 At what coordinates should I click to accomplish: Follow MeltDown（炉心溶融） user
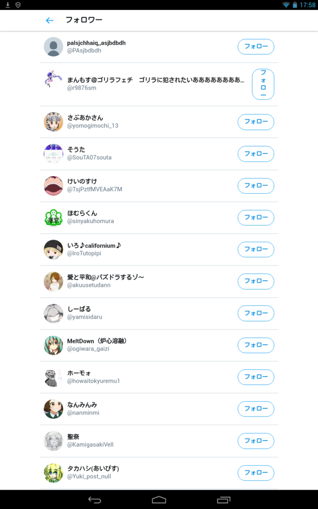(x=256, y=345)
